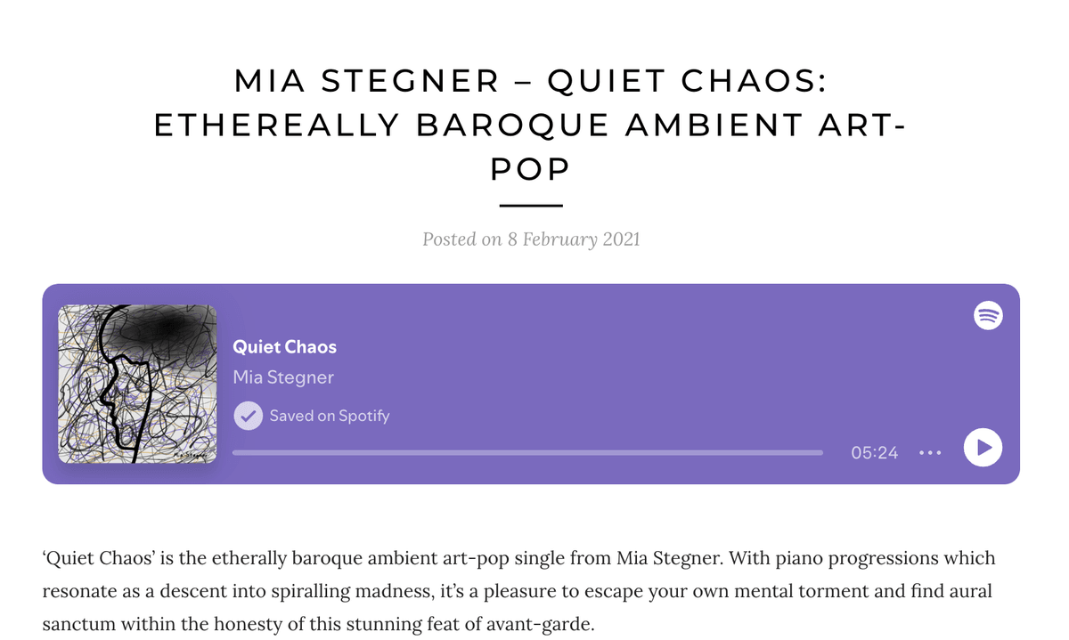Click the short divider line under headline
The height and width of the screenshot is (640, 1069).
(531, 206)
